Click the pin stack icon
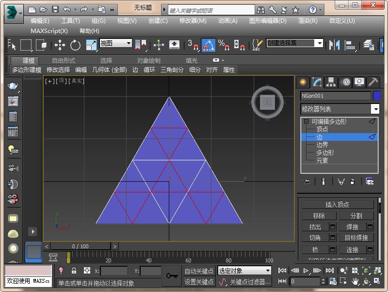The height and width of the screenshot is (292, 388). 307,182
